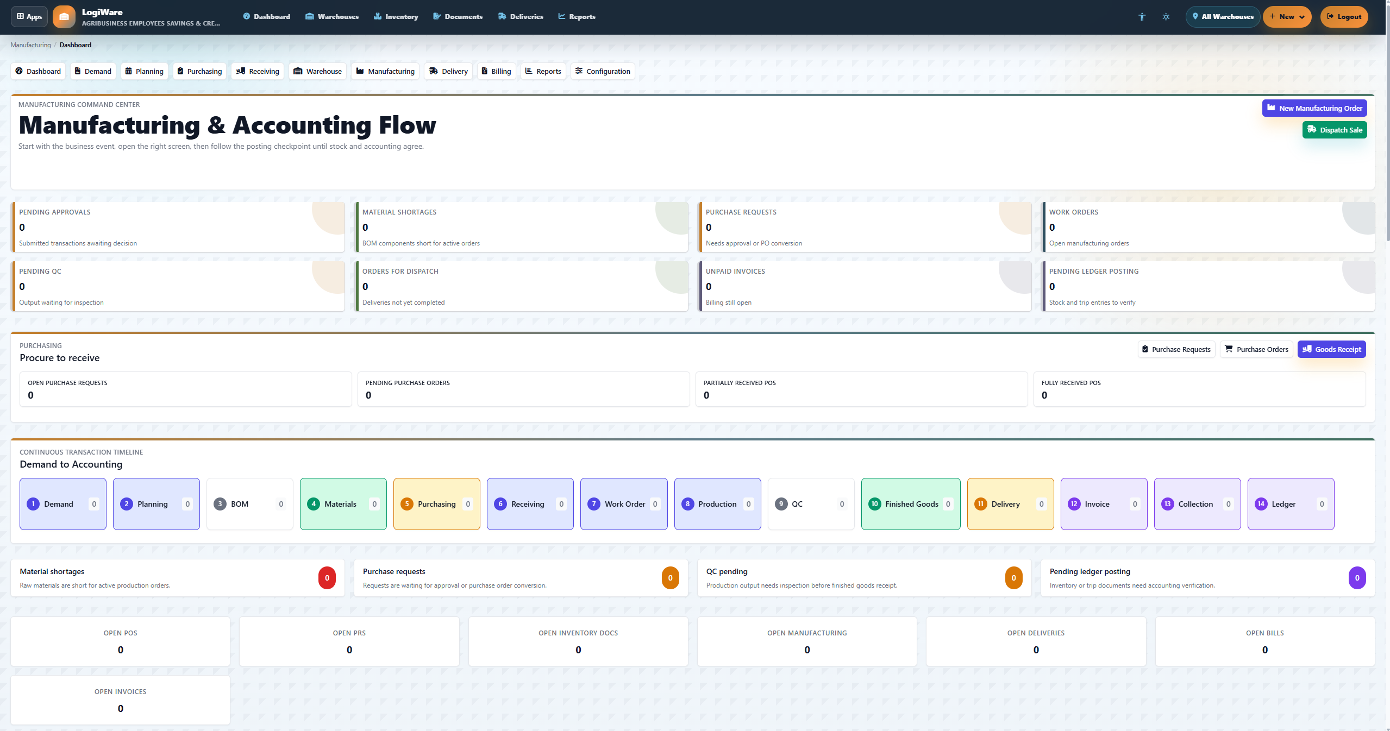
Task: Click the Purchasing step 5 number icon
Action: coord(407,504)
